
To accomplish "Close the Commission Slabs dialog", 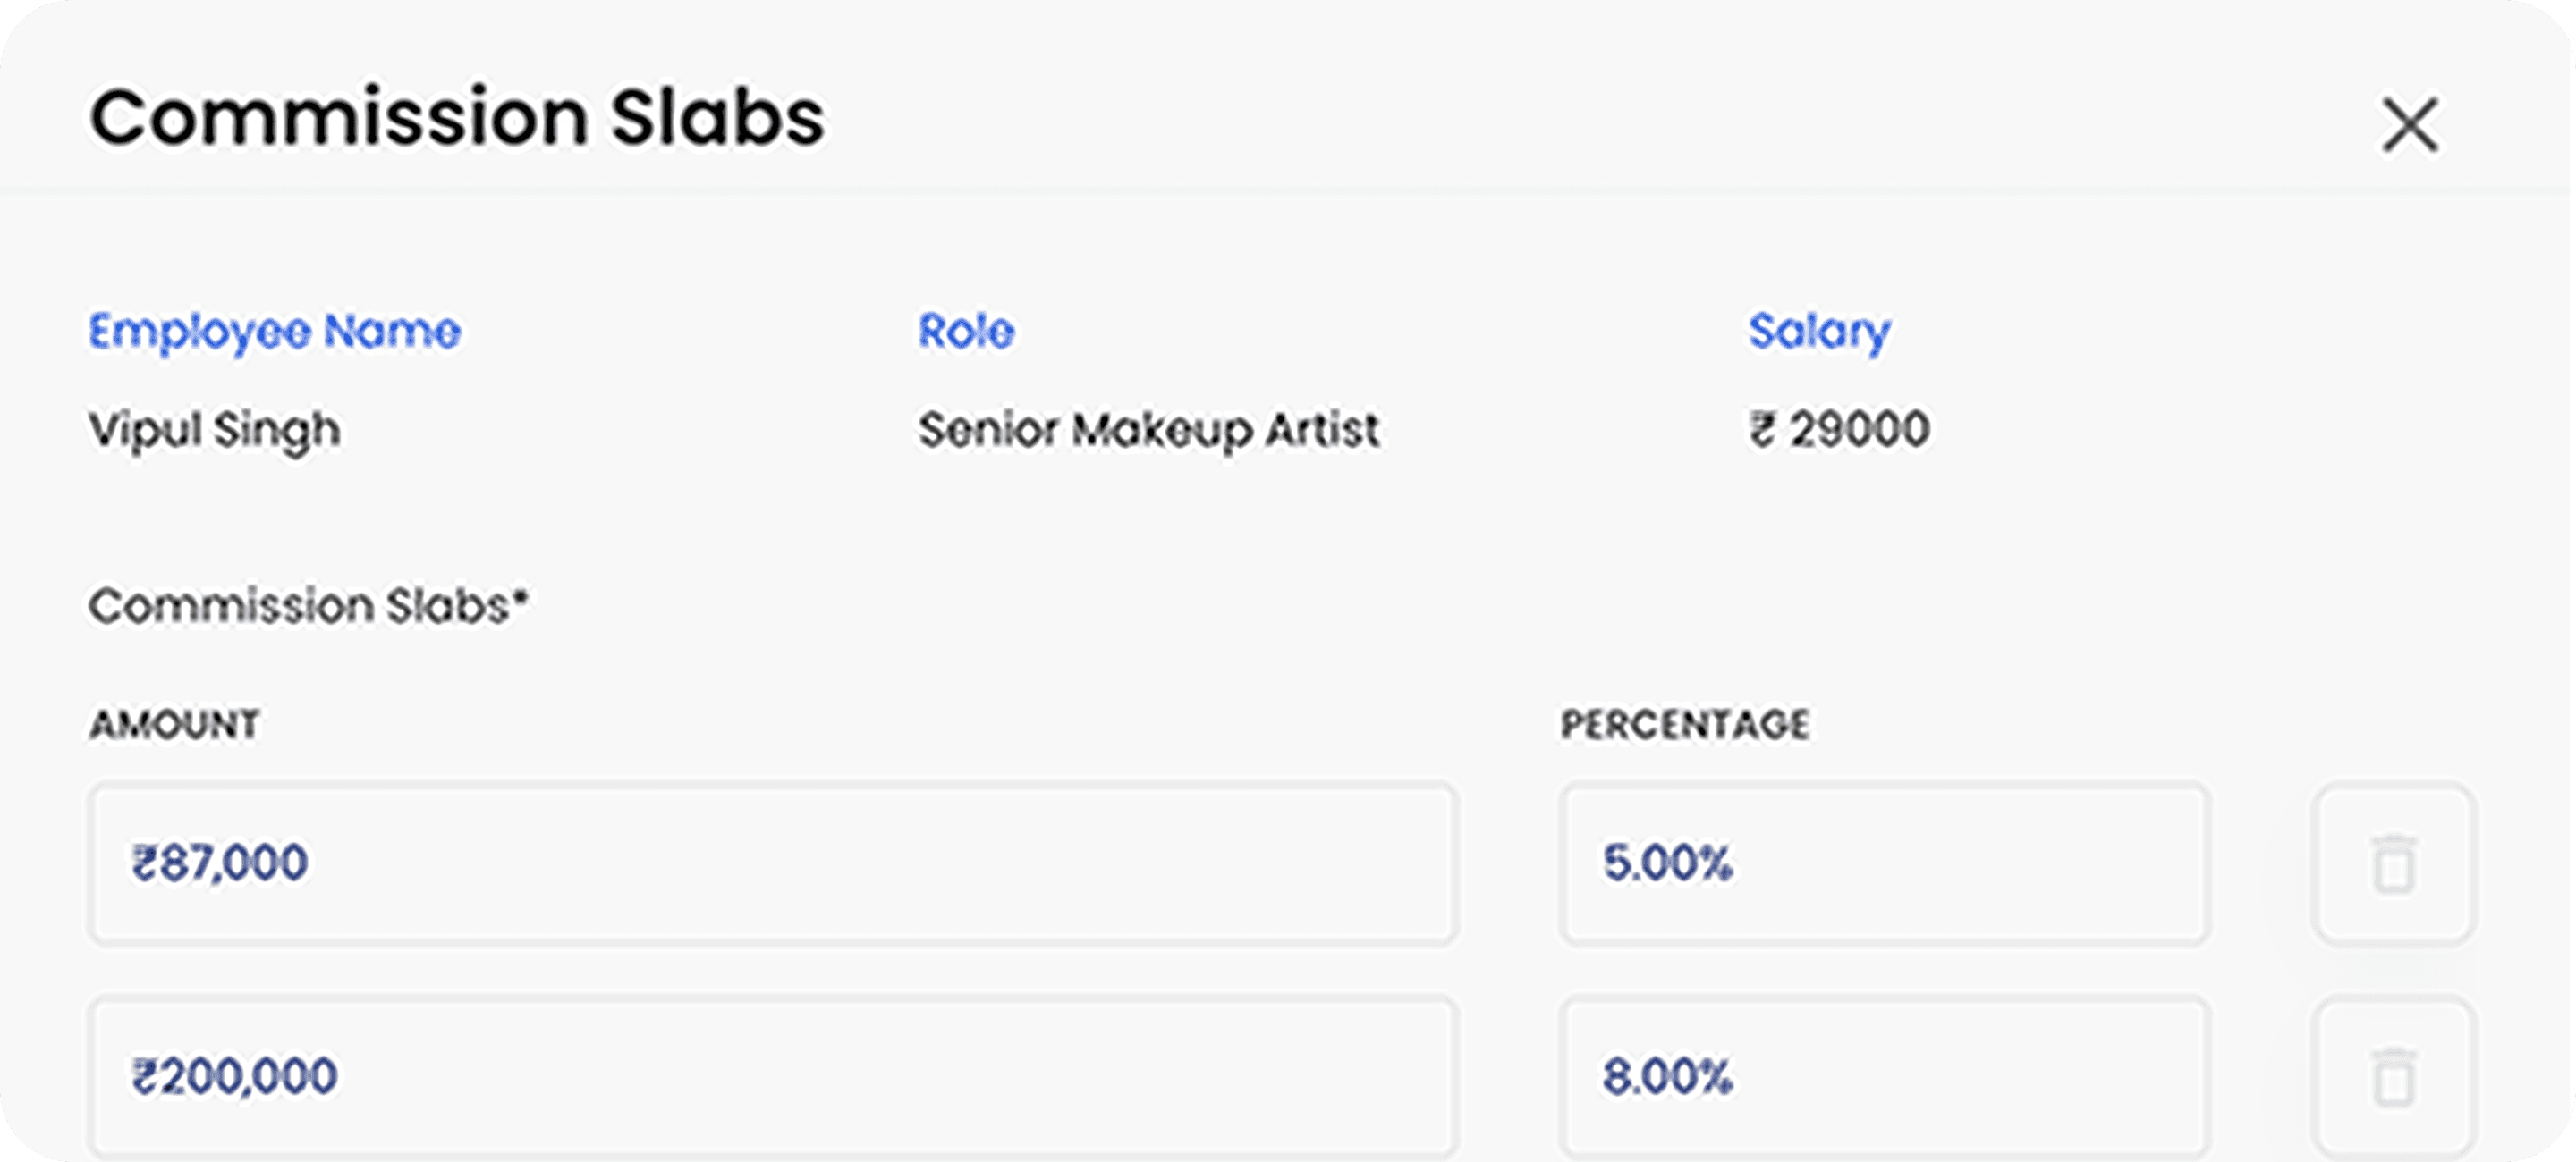I will (2410, 125).
